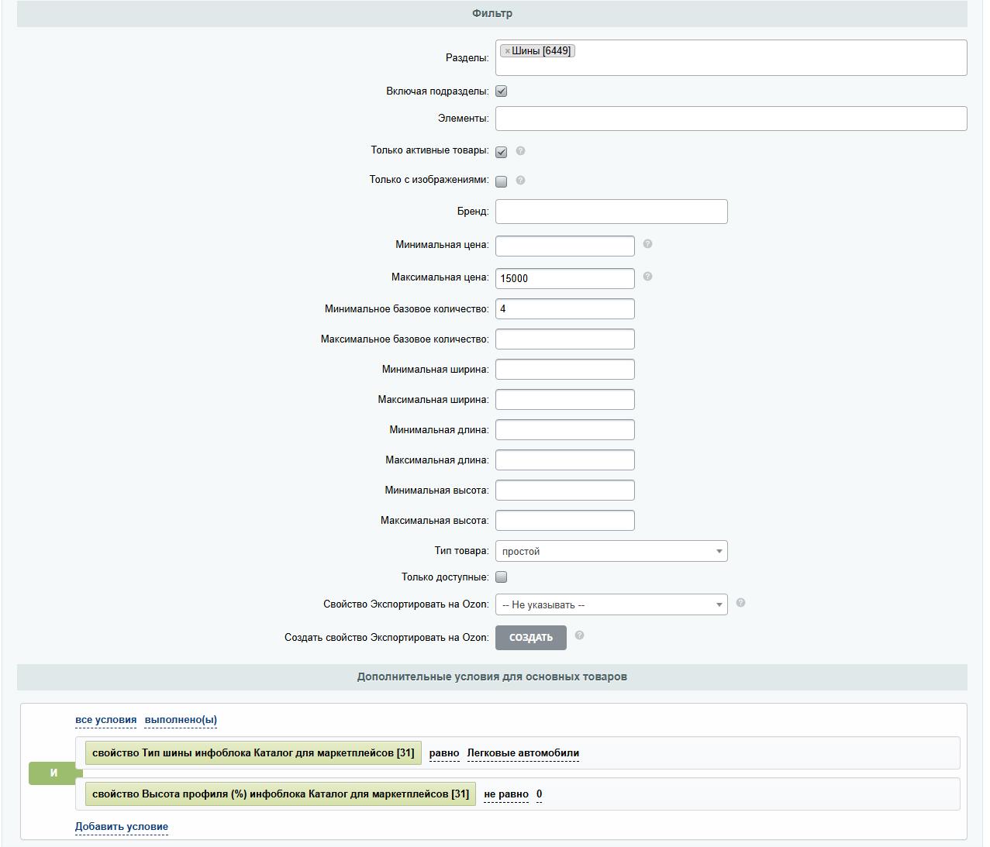Select the Тип шины property condition label
The height and width of the screenshot is (847, 990).
pos(254,753)
